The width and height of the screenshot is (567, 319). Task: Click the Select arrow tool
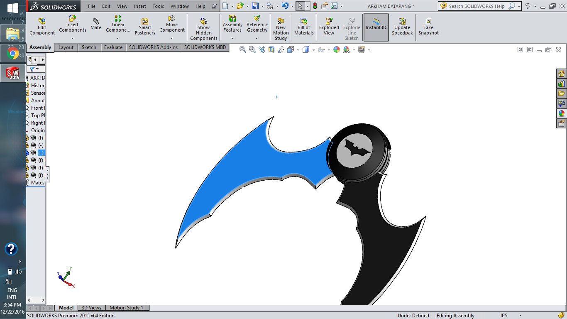coord(300,6)
